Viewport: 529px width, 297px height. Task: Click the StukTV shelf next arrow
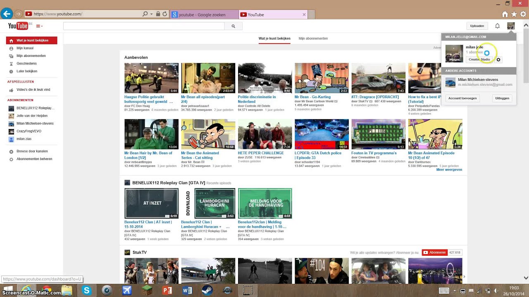[464, 277]
